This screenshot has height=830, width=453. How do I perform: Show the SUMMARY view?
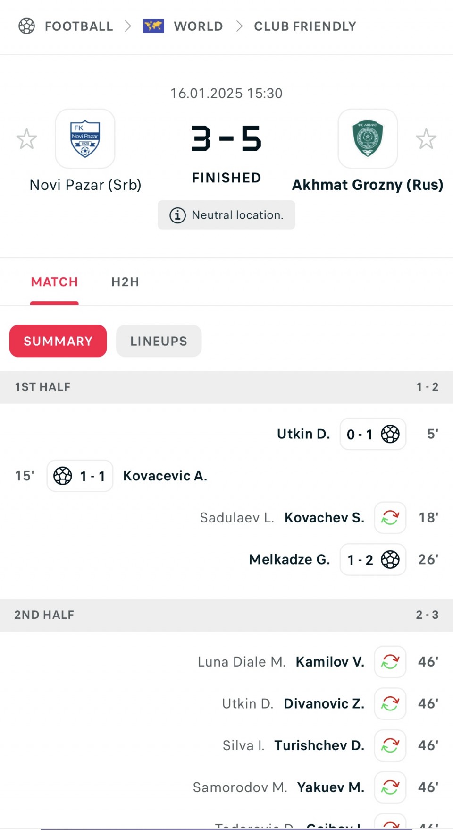(x=58, y=341)
